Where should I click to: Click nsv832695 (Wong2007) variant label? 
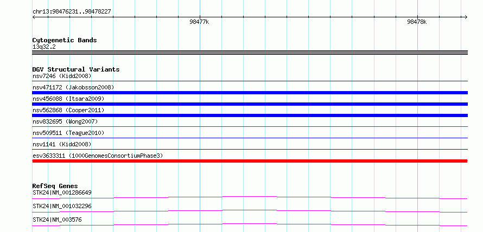65,121
